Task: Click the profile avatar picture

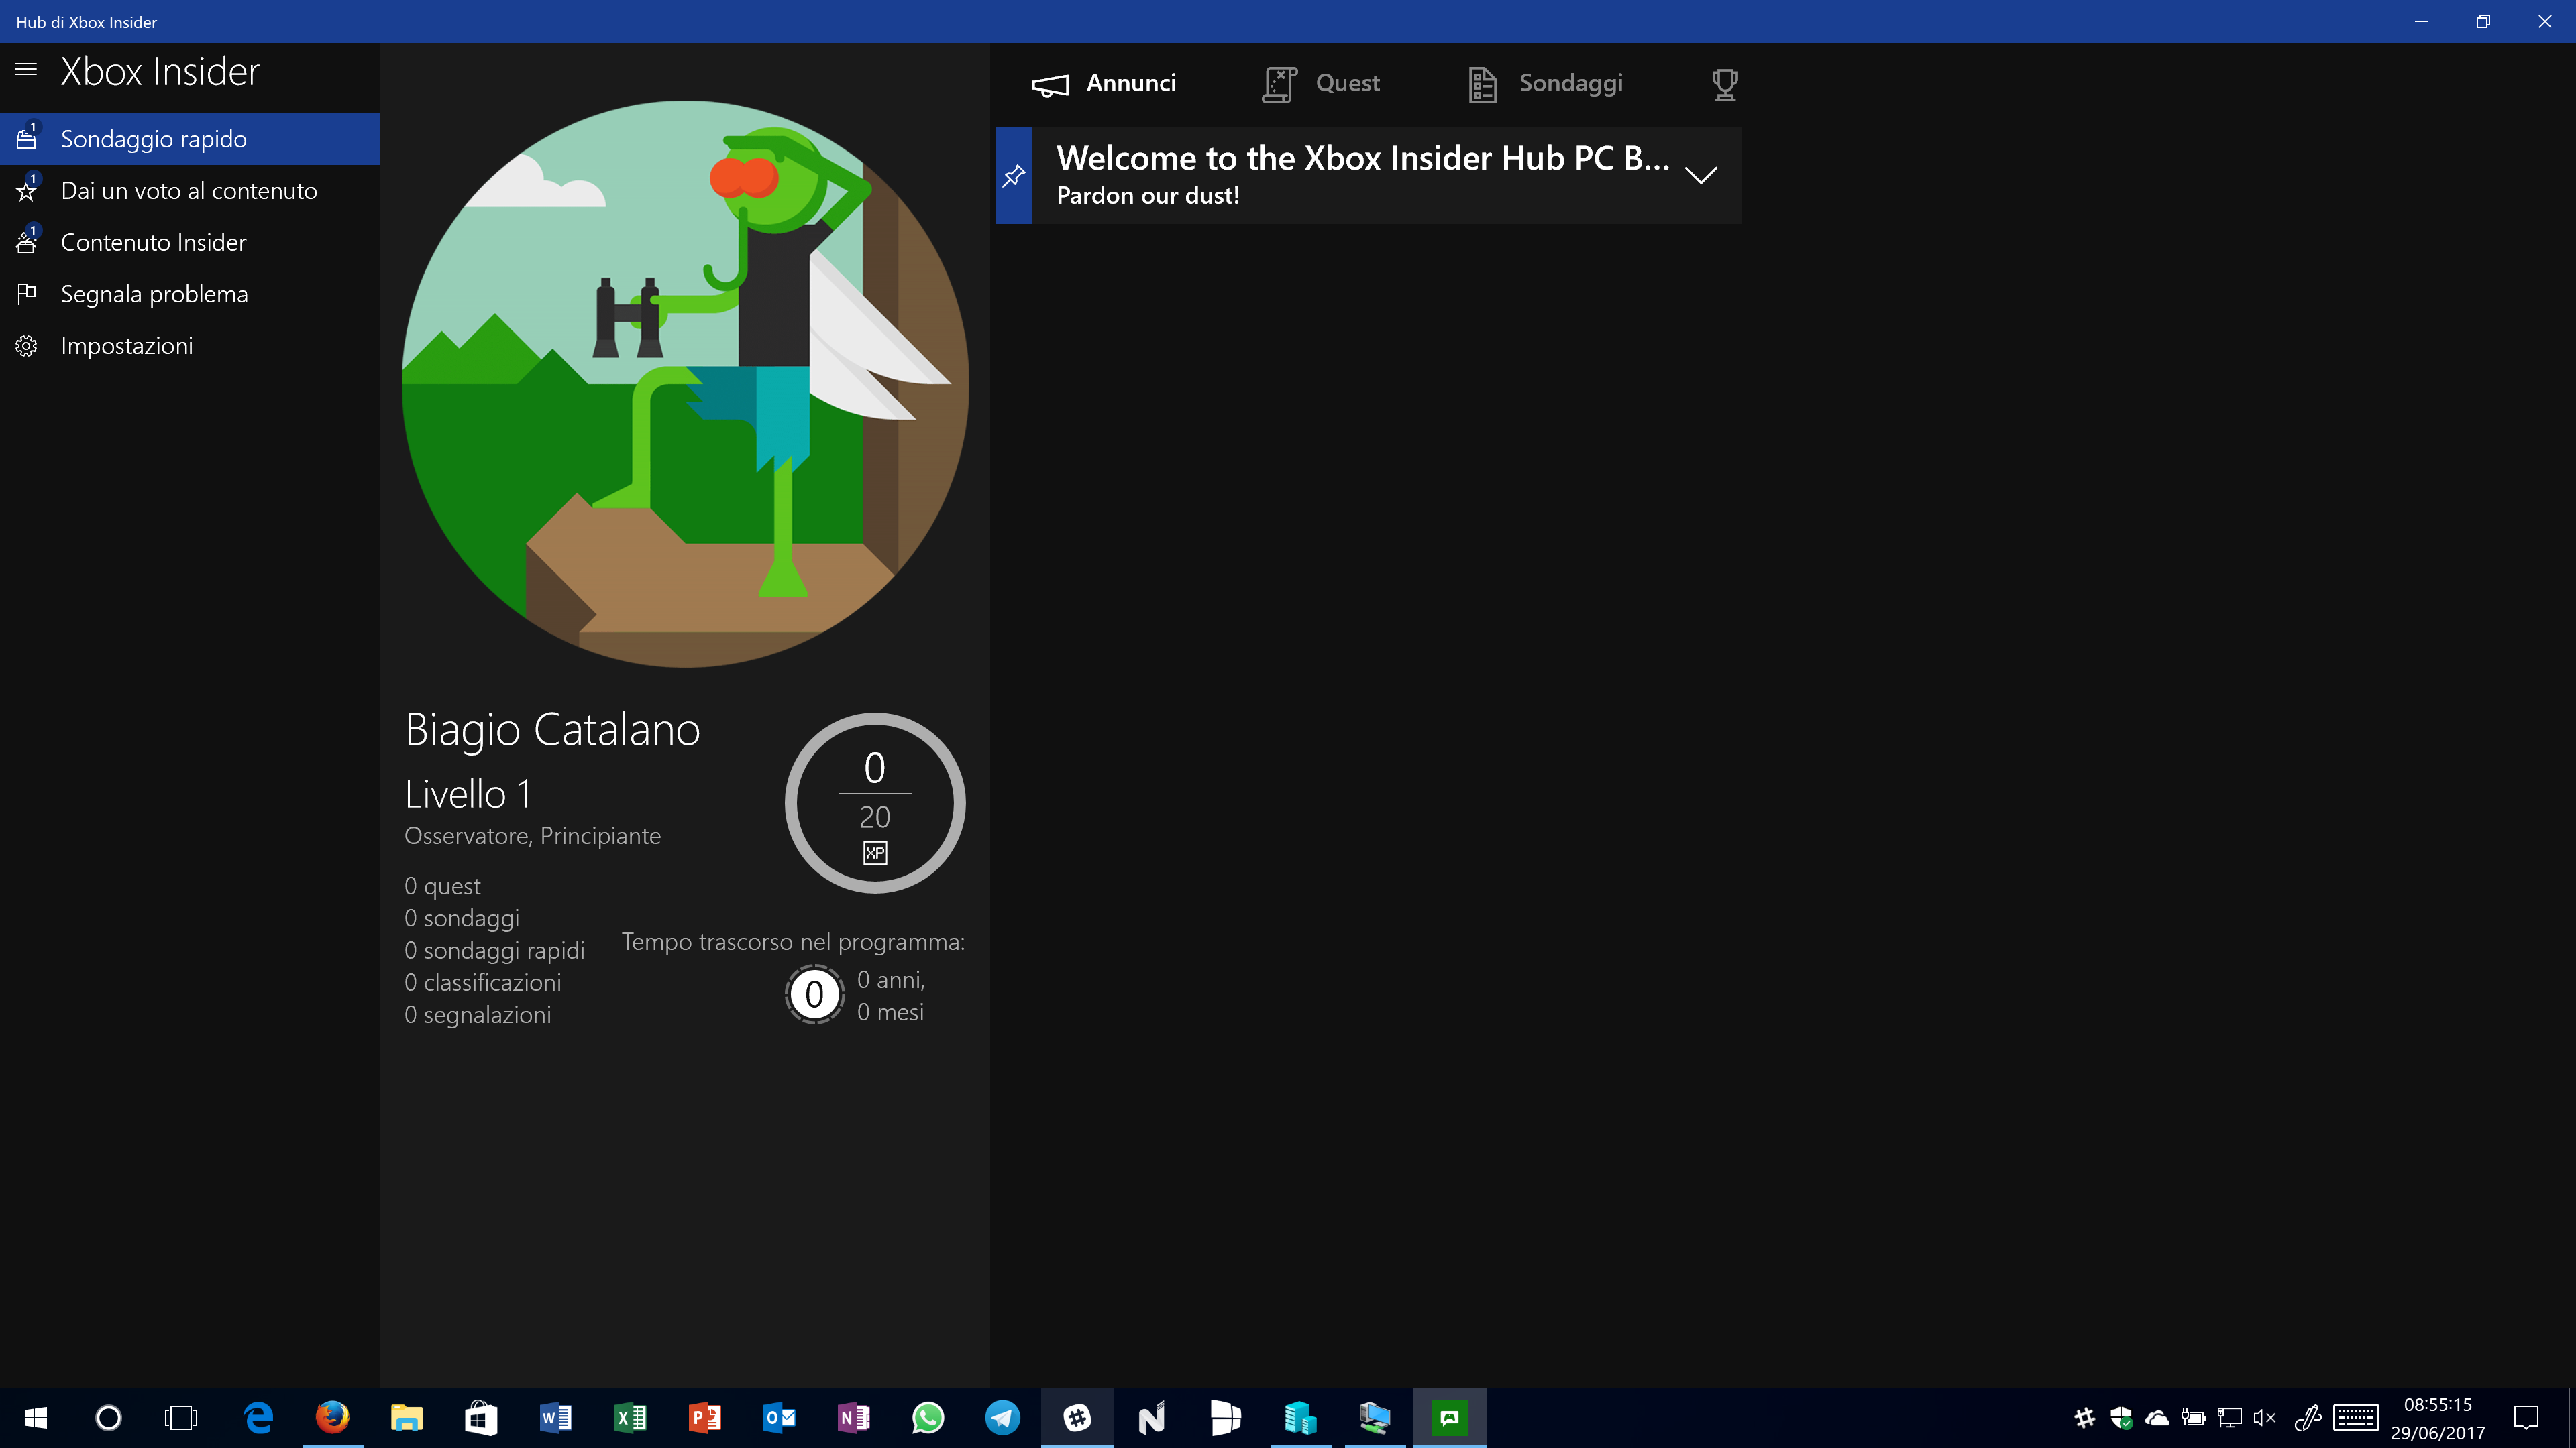Action: pyautogui.click(x=685, y=383)
